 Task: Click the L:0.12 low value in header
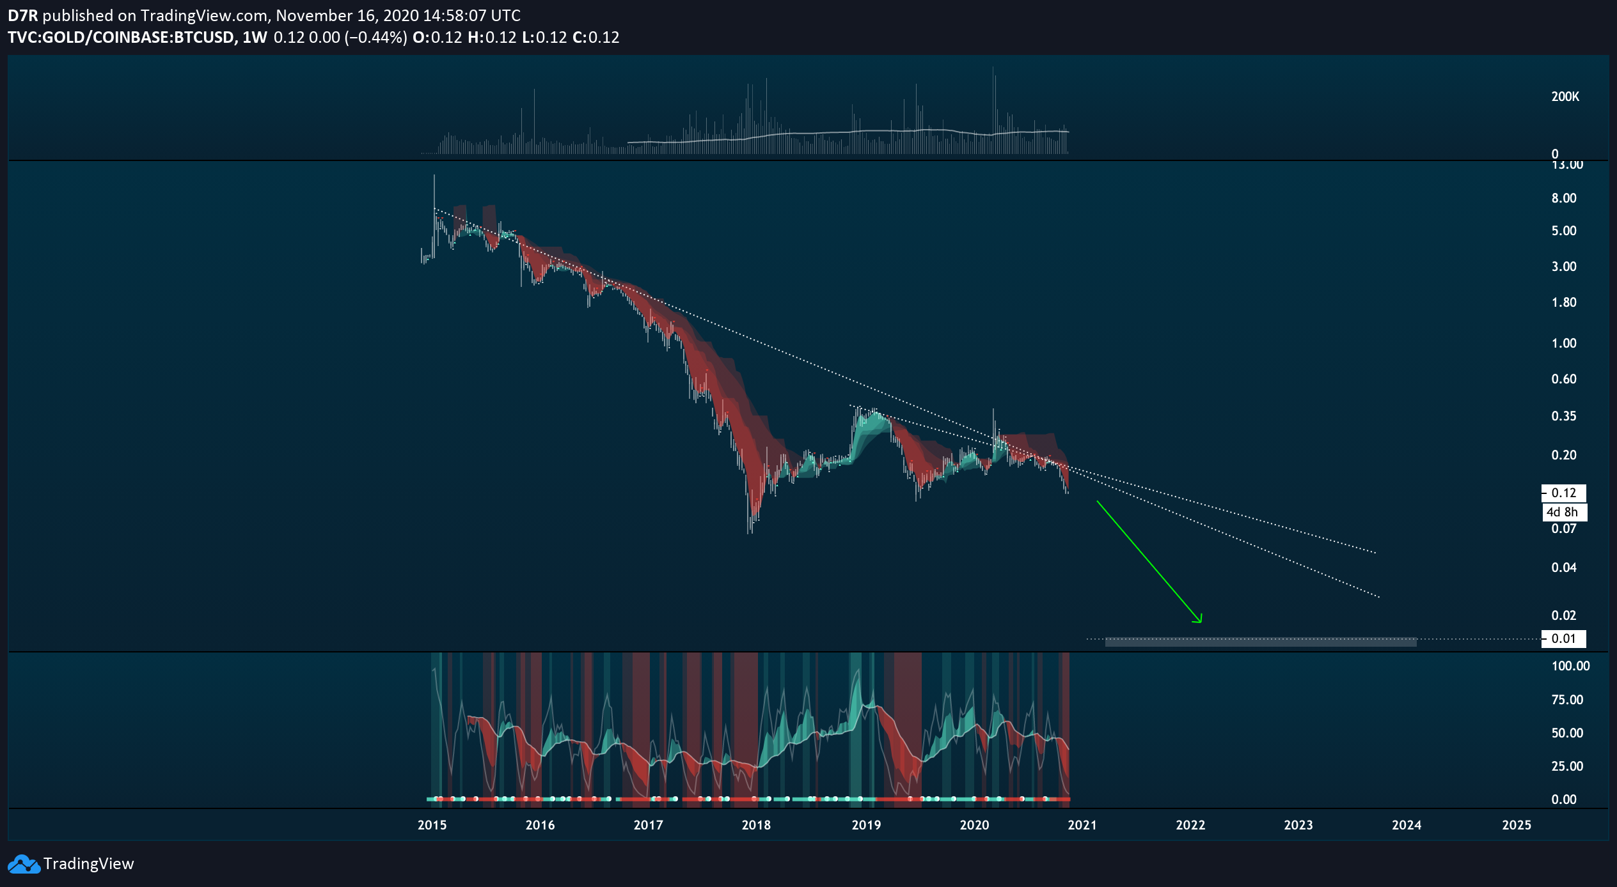click(x=544, y=37)
